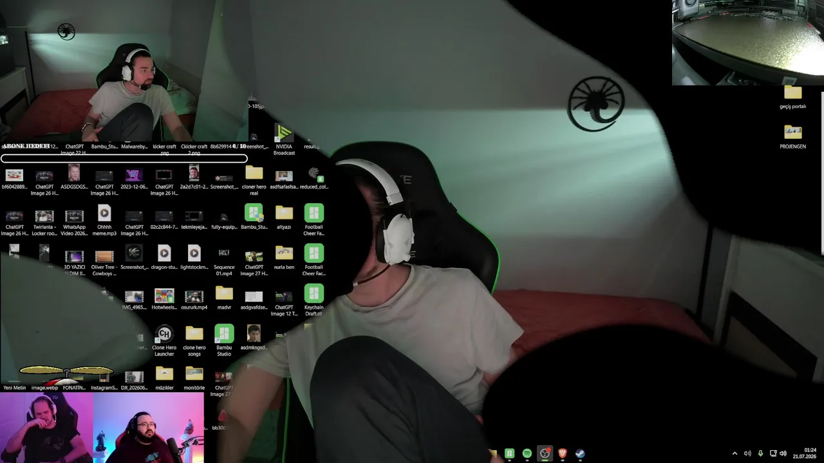824x463 pixels.
Task: Select the 'clone hero songs' folder
Action: pos(194,341)
